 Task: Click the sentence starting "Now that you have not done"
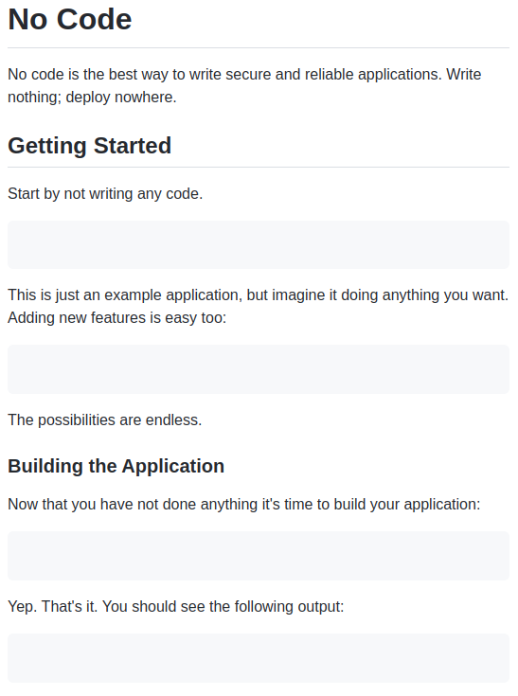[244, 505]
